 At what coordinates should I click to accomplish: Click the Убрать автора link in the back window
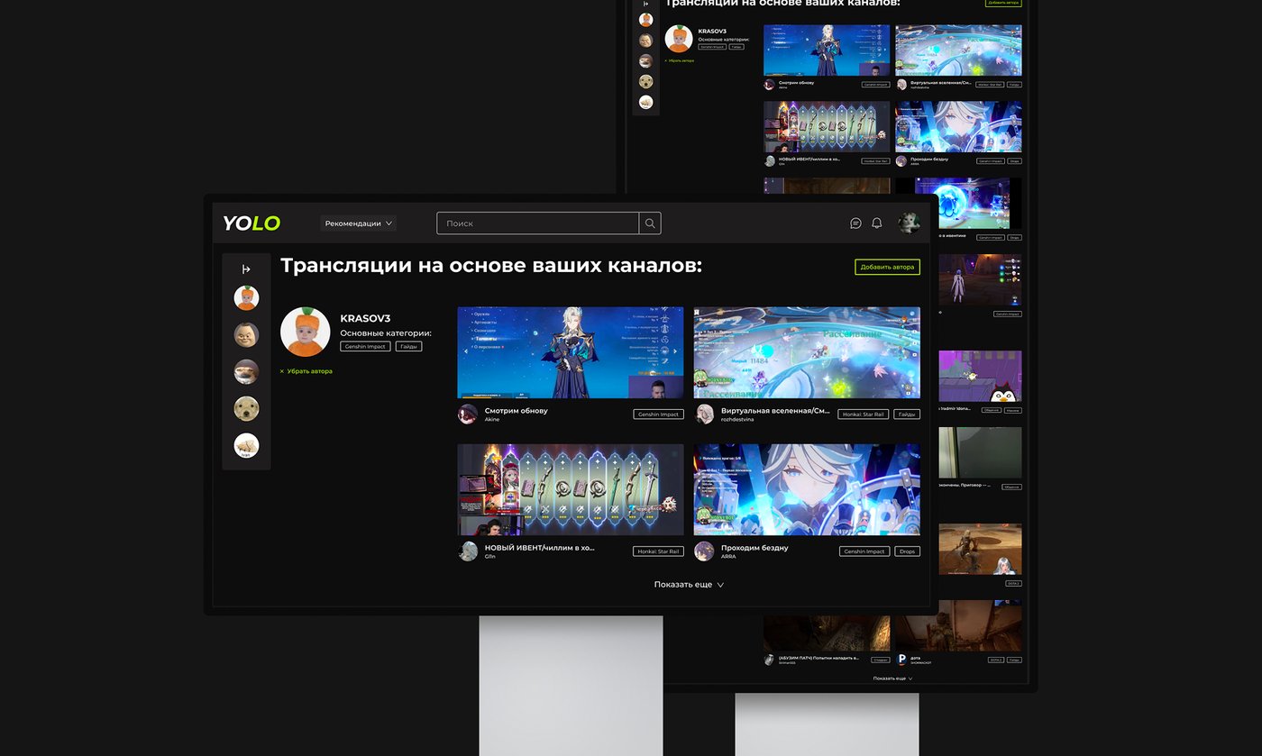pyautogui.click(x=680, y=60)
